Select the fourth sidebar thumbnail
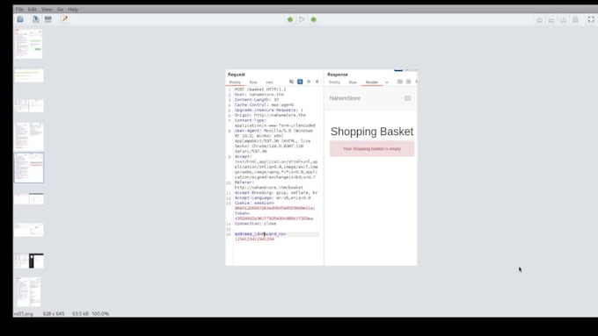 [x=29, y=135]
